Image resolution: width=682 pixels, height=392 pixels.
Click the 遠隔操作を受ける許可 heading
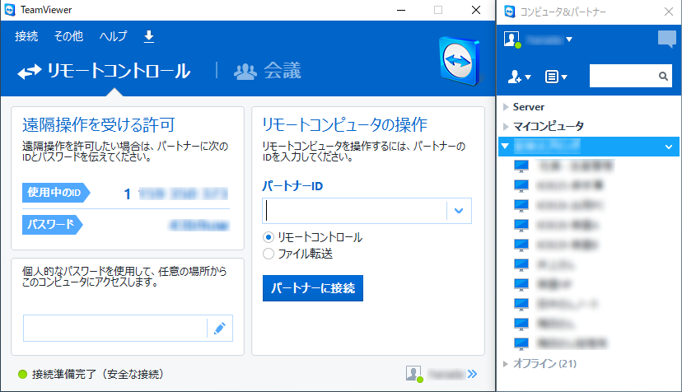point(99,125)
